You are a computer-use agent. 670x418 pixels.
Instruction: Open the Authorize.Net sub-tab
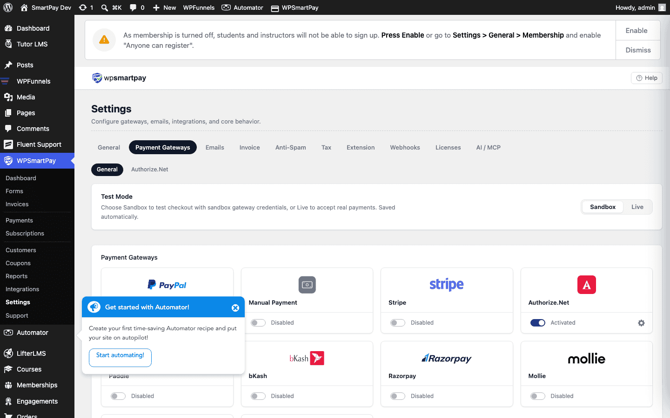(150, 170)
